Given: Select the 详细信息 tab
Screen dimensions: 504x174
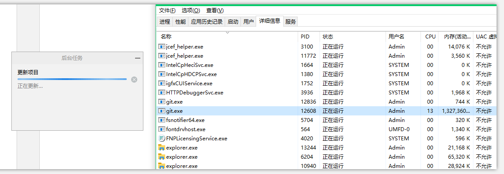Looking at the screenshot, I should pos(270,21).
